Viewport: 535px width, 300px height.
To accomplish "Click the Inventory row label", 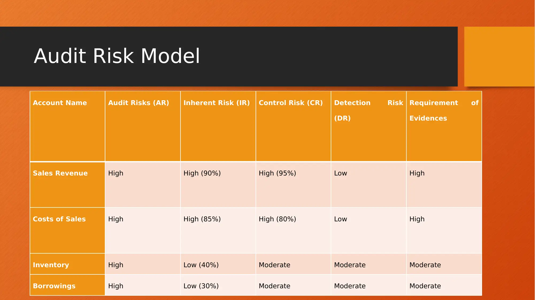I will [67, 264].
